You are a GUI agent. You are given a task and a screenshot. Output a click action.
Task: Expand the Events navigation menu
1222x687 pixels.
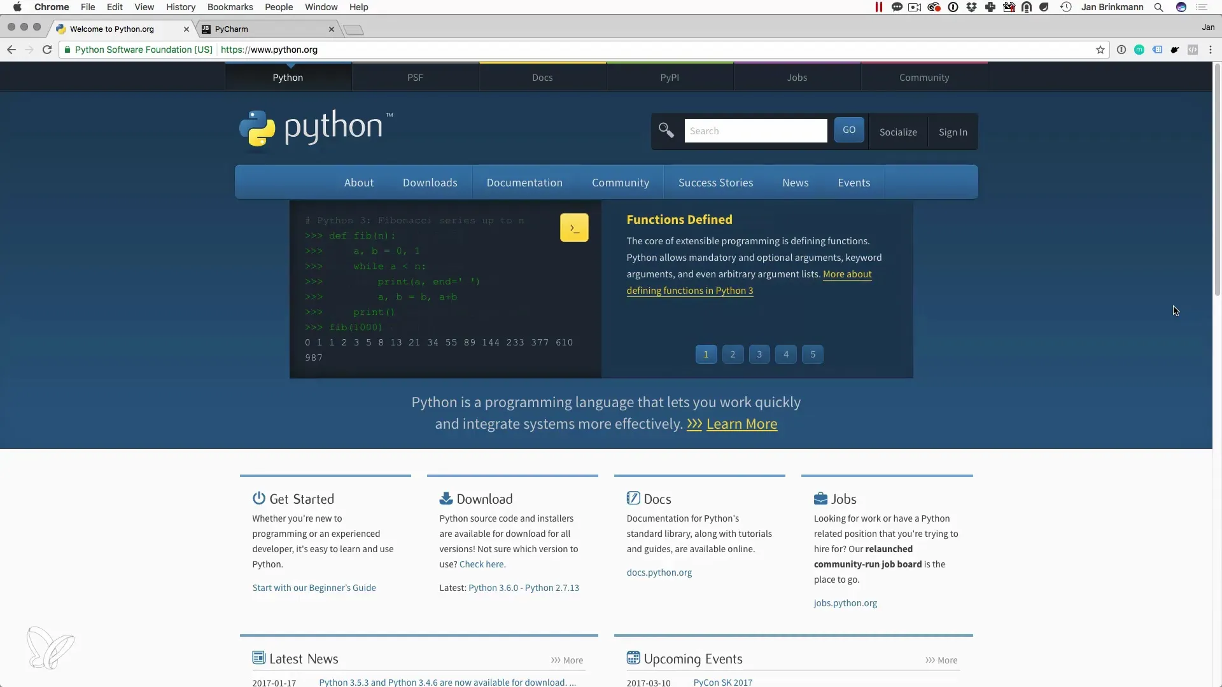tap(854, 183)
